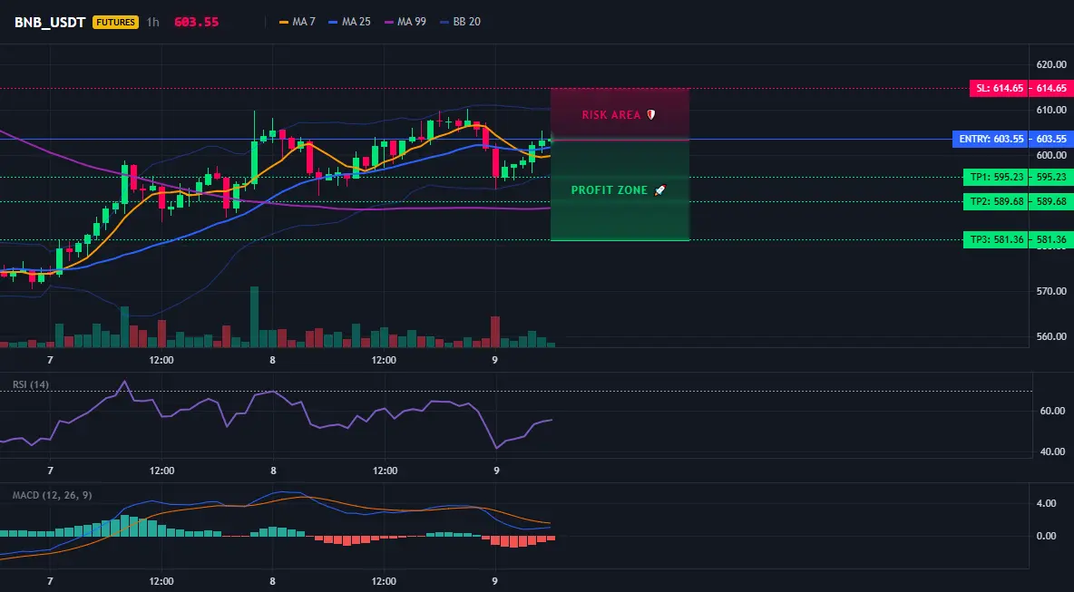
Task: Click the 614.65 red price tag on axis
Action: (1051, 88)
